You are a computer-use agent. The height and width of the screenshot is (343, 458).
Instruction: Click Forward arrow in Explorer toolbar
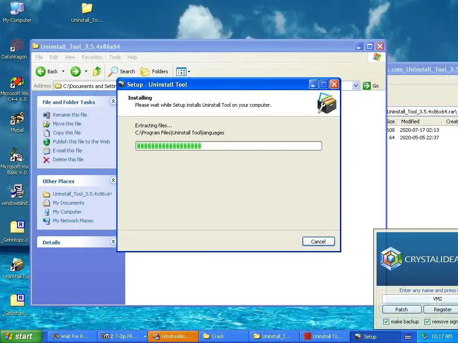[75, 71]
